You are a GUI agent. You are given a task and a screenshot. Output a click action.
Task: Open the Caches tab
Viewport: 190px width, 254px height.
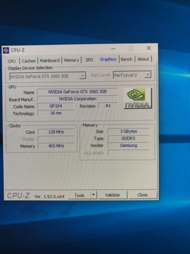[x=29, y=61]
